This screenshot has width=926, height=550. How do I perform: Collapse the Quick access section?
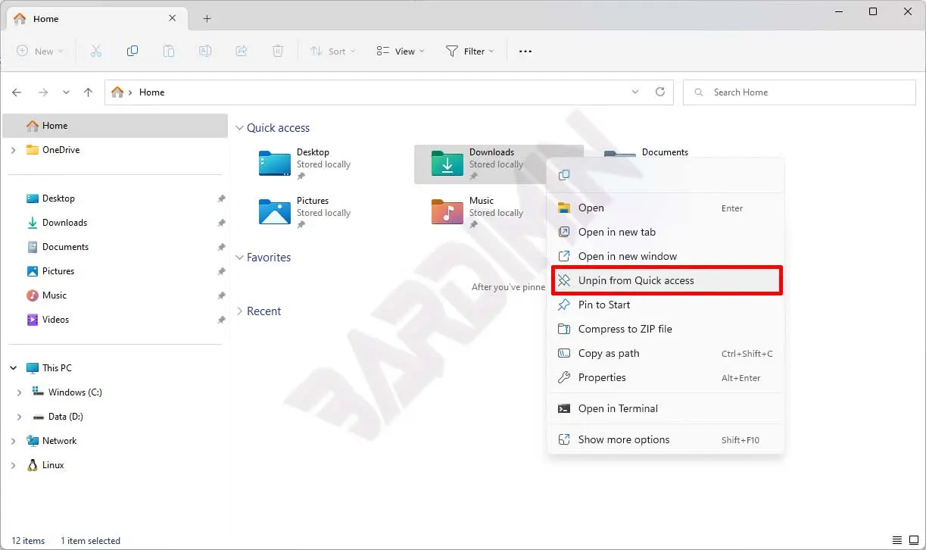tap(239, 128)
